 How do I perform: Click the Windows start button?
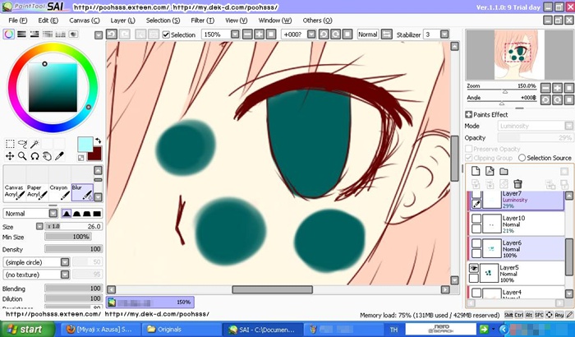pos(27,330)
